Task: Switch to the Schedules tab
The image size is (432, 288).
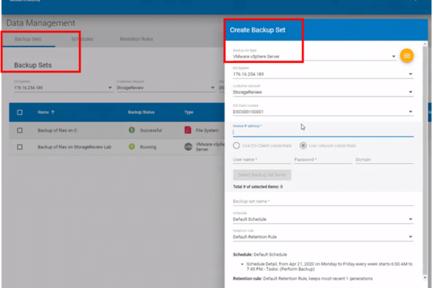Action: coord(82,39)
